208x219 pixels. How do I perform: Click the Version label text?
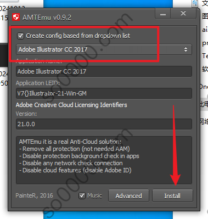26,114
